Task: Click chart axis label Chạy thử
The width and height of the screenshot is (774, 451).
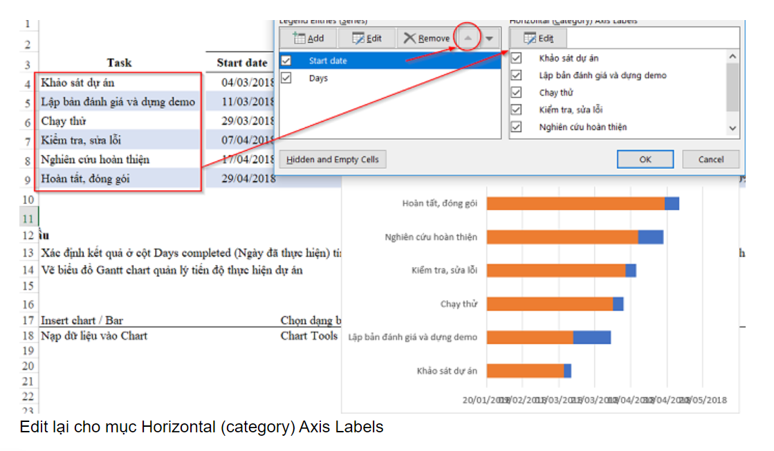Action: coord(459,304)
